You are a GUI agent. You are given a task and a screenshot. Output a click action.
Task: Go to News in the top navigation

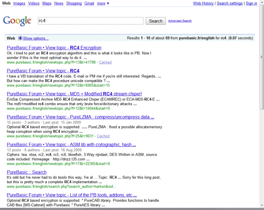[x=59, y=3]
